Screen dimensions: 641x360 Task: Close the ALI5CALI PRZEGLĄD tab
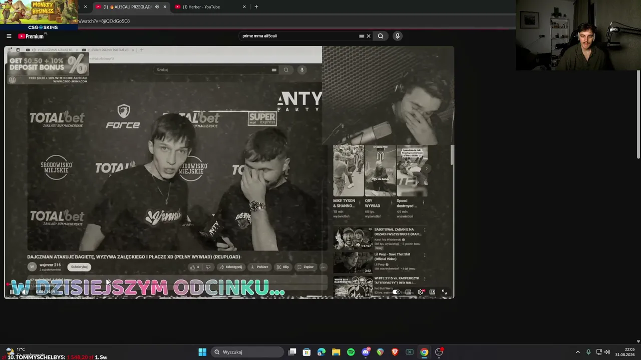[165, 7]
